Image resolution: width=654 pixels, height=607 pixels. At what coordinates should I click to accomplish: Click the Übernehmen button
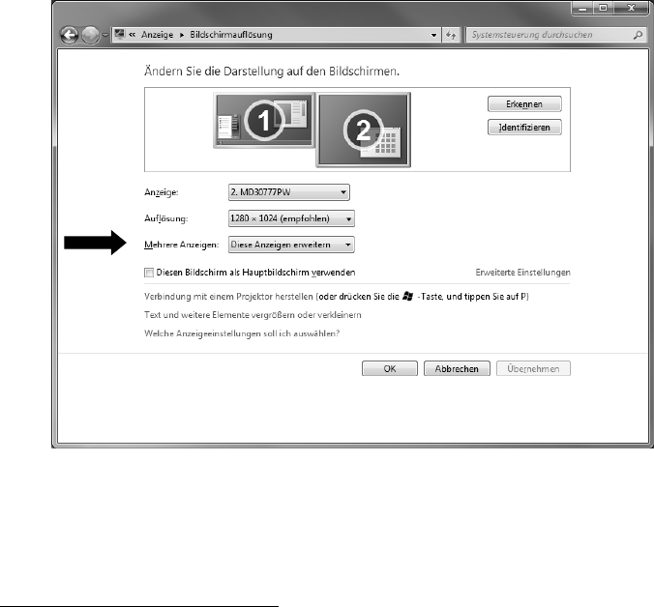pyautogui.click(x=533, y=368)
